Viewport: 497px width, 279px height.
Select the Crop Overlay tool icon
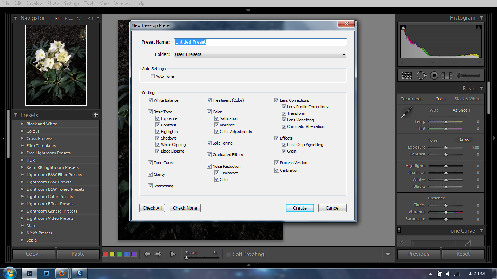[x=407, y=75]
